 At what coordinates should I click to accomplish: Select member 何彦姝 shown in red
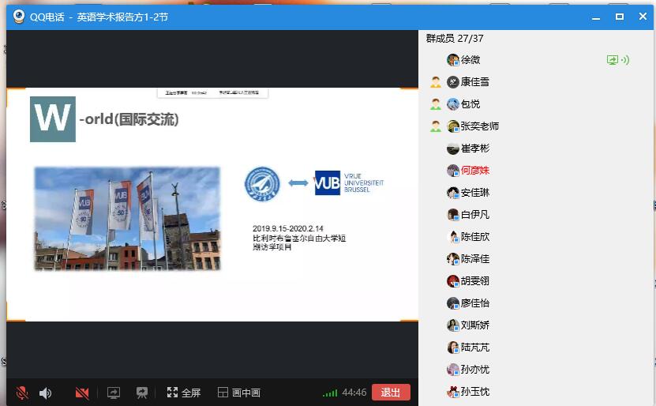point(475,171)
